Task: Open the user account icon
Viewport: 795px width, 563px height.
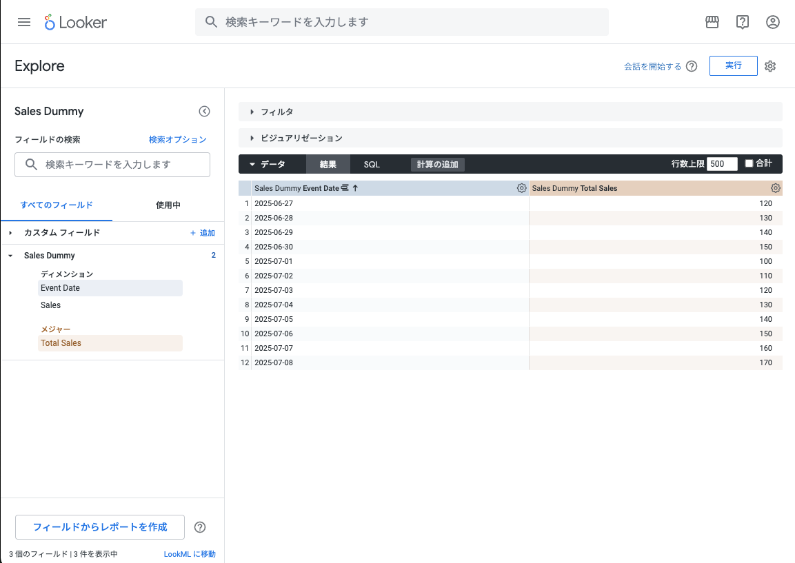Action: tap(773, 22)
